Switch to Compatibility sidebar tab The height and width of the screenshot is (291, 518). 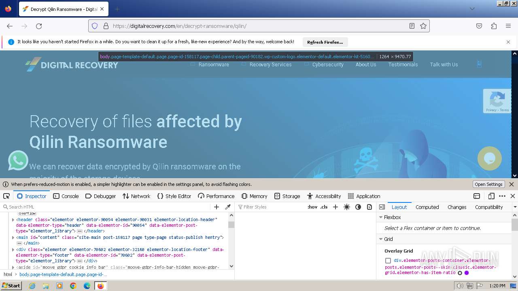(x=489, y=207)
